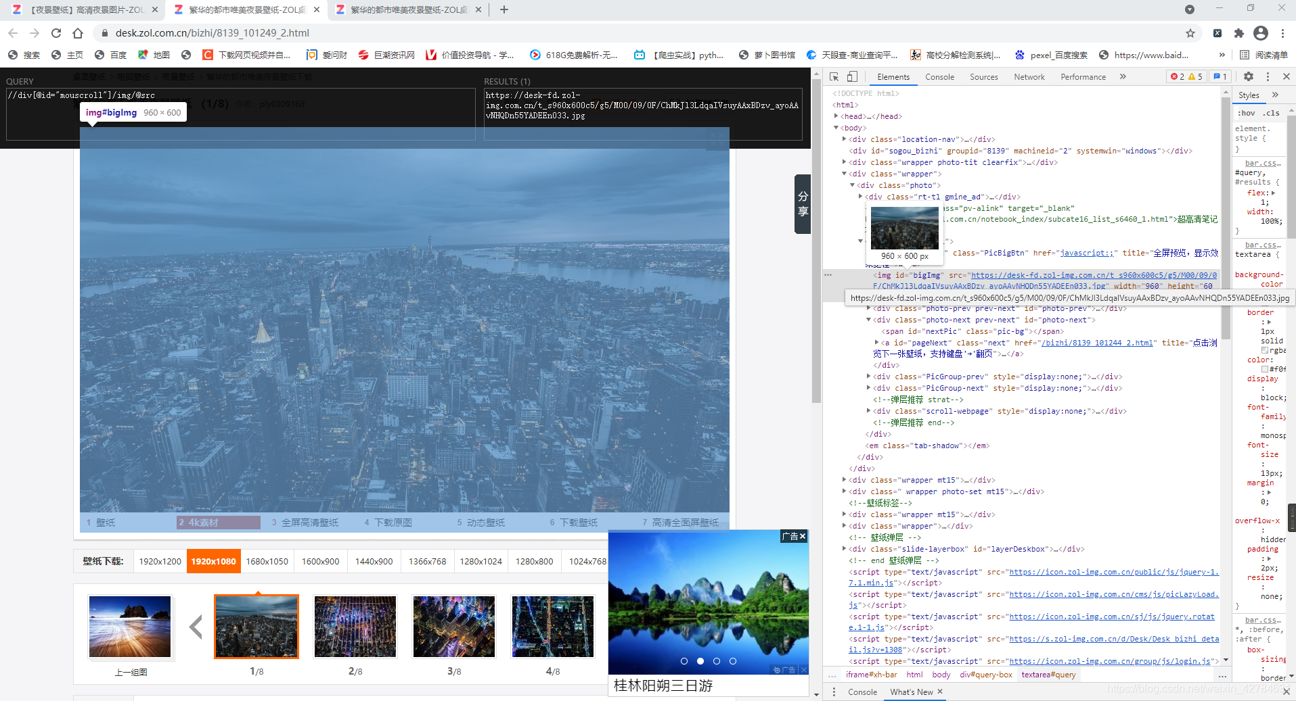1296x701 pixels.
Task: Open the share sidebar button
Action: tap(803, 204)
